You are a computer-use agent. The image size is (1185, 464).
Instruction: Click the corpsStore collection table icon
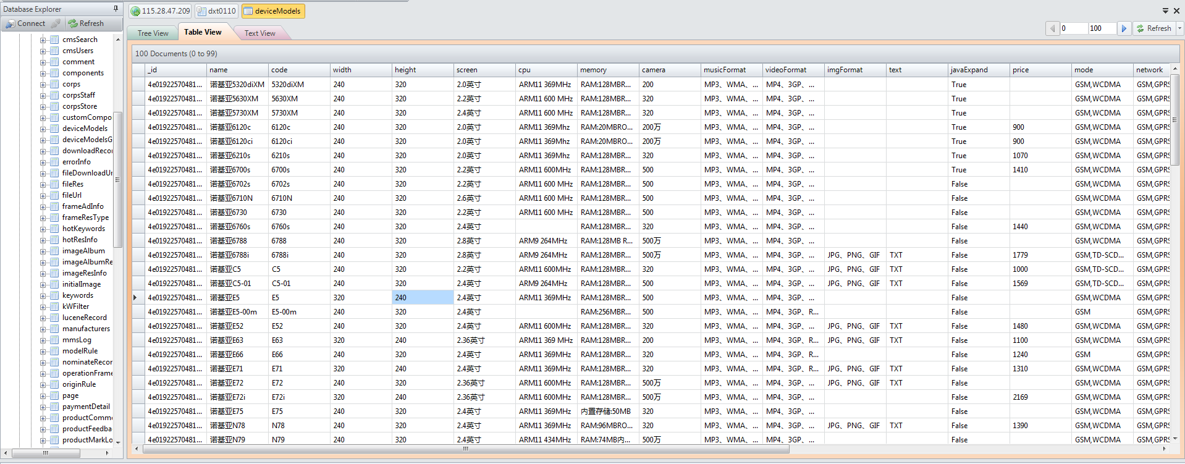pos(54,106)
